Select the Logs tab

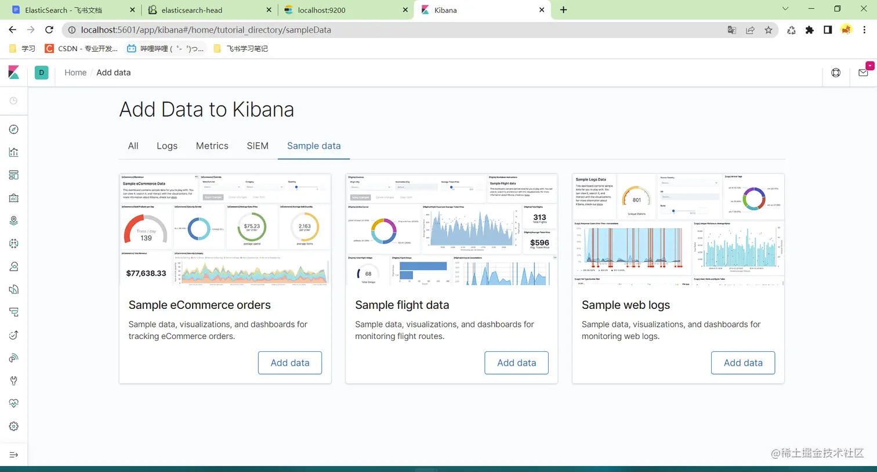pos(167,146)
